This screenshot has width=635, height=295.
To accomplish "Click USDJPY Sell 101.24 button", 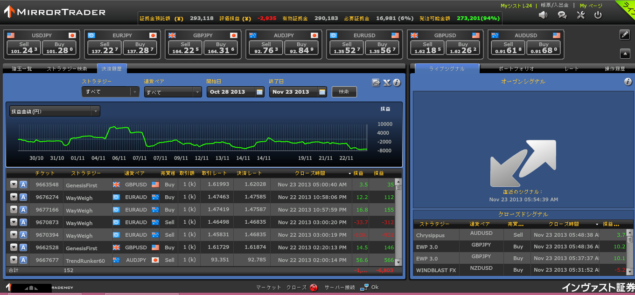I will tap(23, 48).
